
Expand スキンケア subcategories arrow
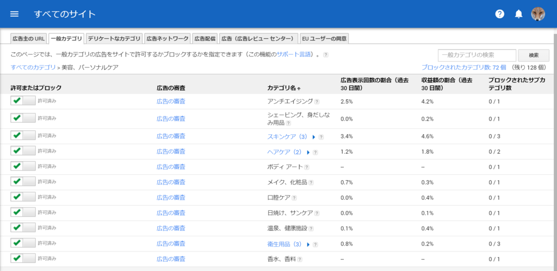pos(314,137)
